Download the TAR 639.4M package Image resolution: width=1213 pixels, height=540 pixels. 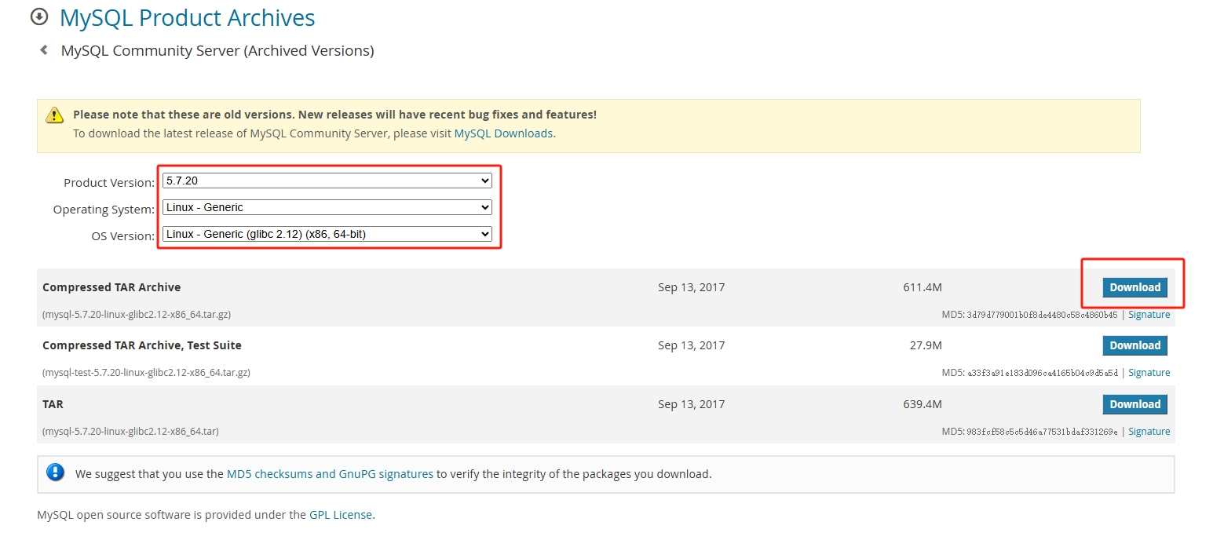1134,404
